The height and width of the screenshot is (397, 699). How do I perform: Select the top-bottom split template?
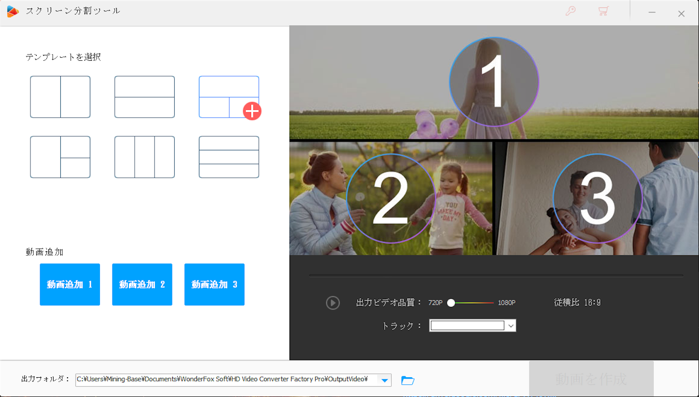(144, 96)
